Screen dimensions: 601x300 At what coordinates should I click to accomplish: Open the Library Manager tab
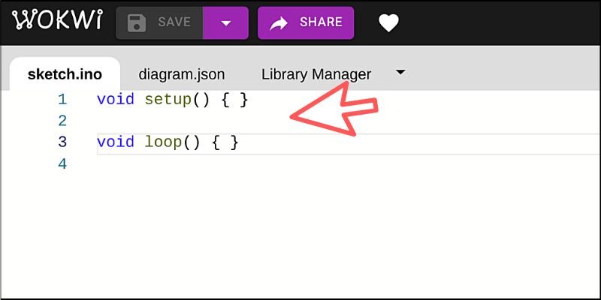click(316, 74)
